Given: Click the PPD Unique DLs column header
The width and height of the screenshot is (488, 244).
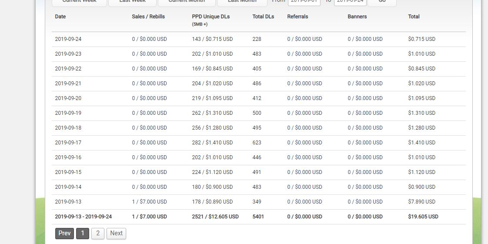Looking at the screenshot, I should [211, 17].
